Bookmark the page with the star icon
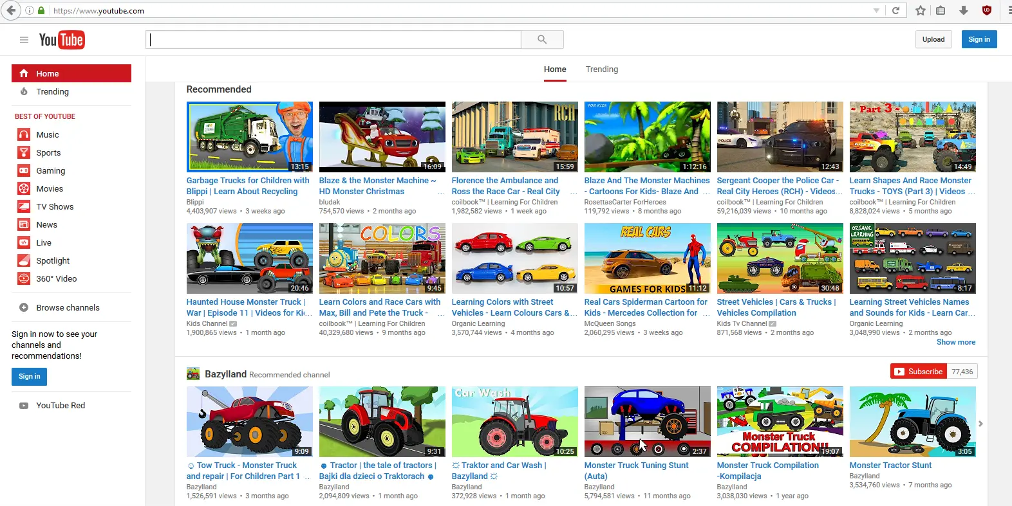 click(x=921, y=10)
